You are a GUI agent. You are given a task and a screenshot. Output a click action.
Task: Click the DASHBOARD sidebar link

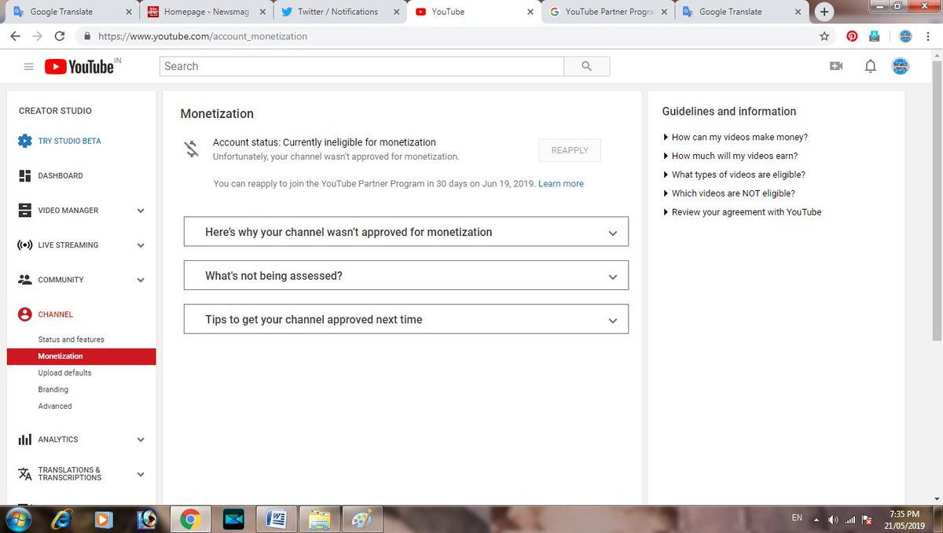[61, 176]
